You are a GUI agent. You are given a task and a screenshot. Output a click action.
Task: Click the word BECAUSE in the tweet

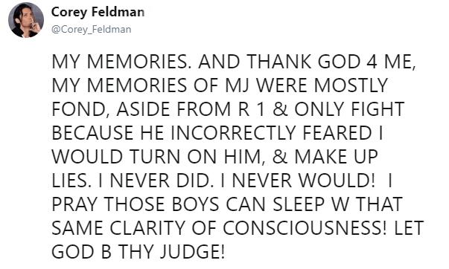point(92,133)
